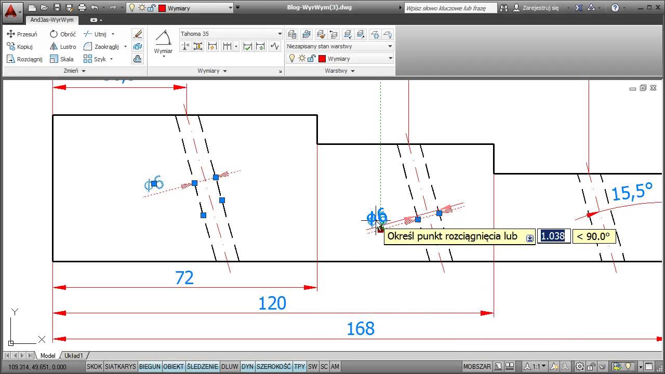
Task: Toggle OBIEKT object snap
Action: [174, 366]
